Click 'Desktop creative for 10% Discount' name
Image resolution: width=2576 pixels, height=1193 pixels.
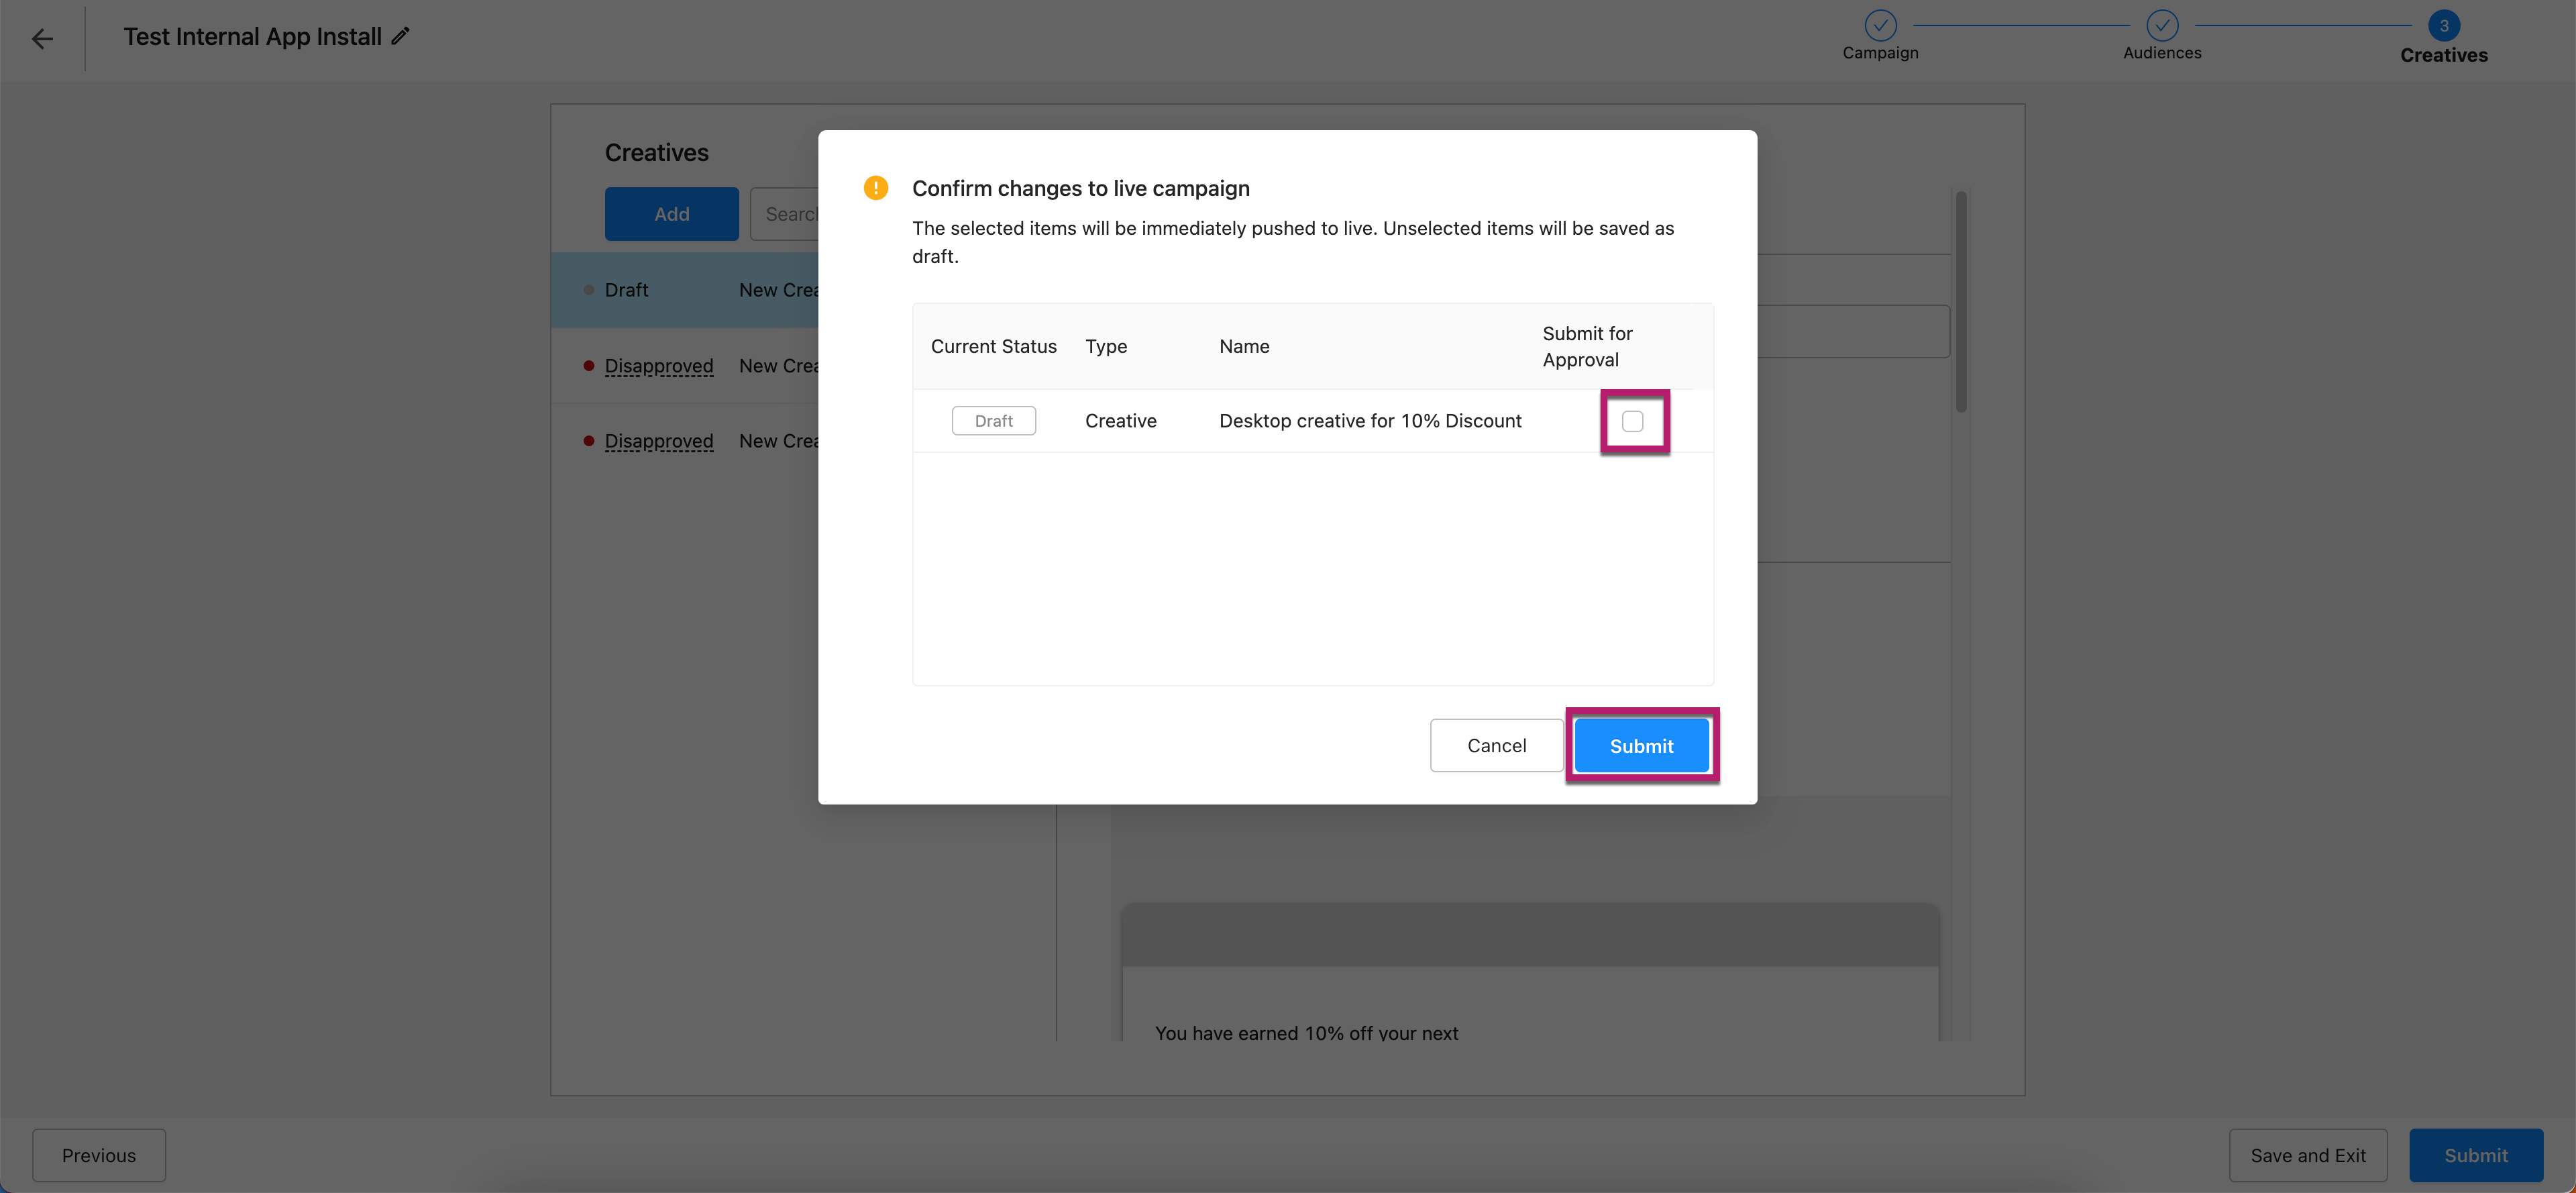[1370, 421]
